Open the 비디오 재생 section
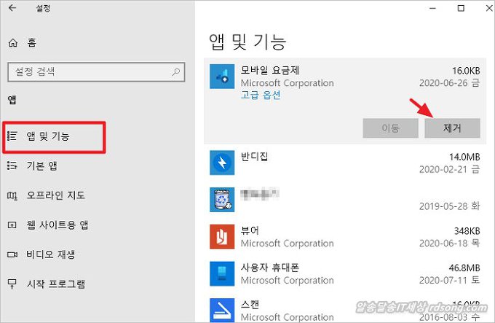 [50, 254]
